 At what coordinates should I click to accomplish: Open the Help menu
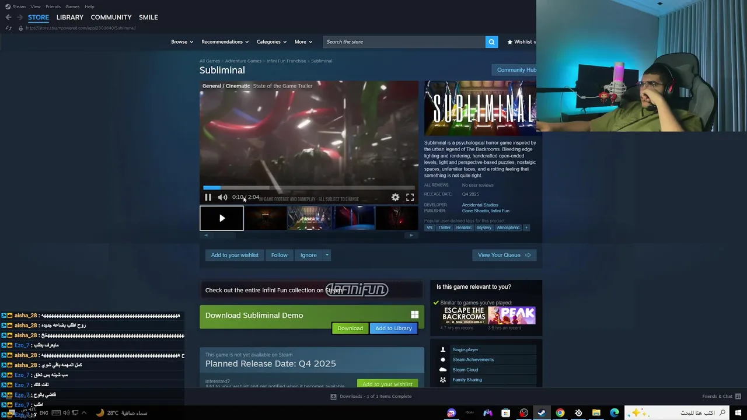pos(89,7)
